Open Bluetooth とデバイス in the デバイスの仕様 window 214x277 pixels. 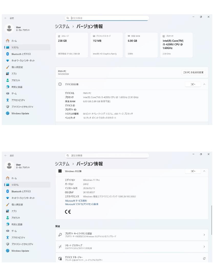pos(27,54)
